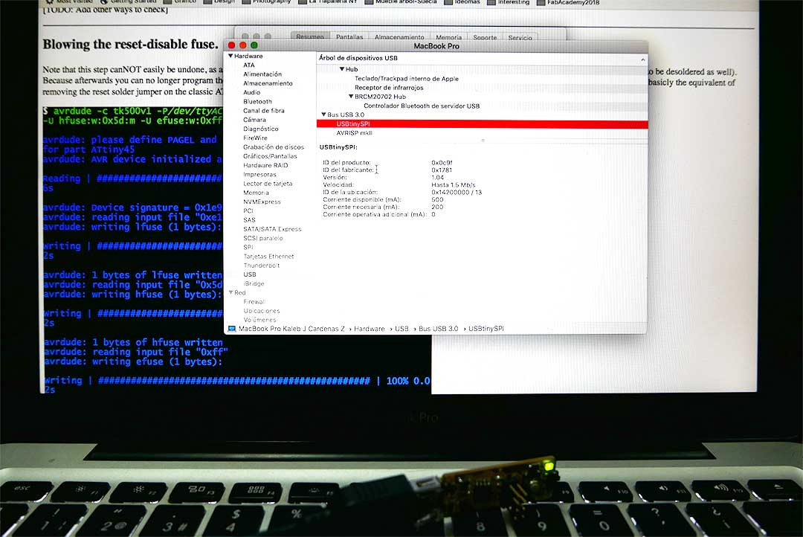
Task: Close the MacBook Pro system report window
Action: [x=231, y=45]
